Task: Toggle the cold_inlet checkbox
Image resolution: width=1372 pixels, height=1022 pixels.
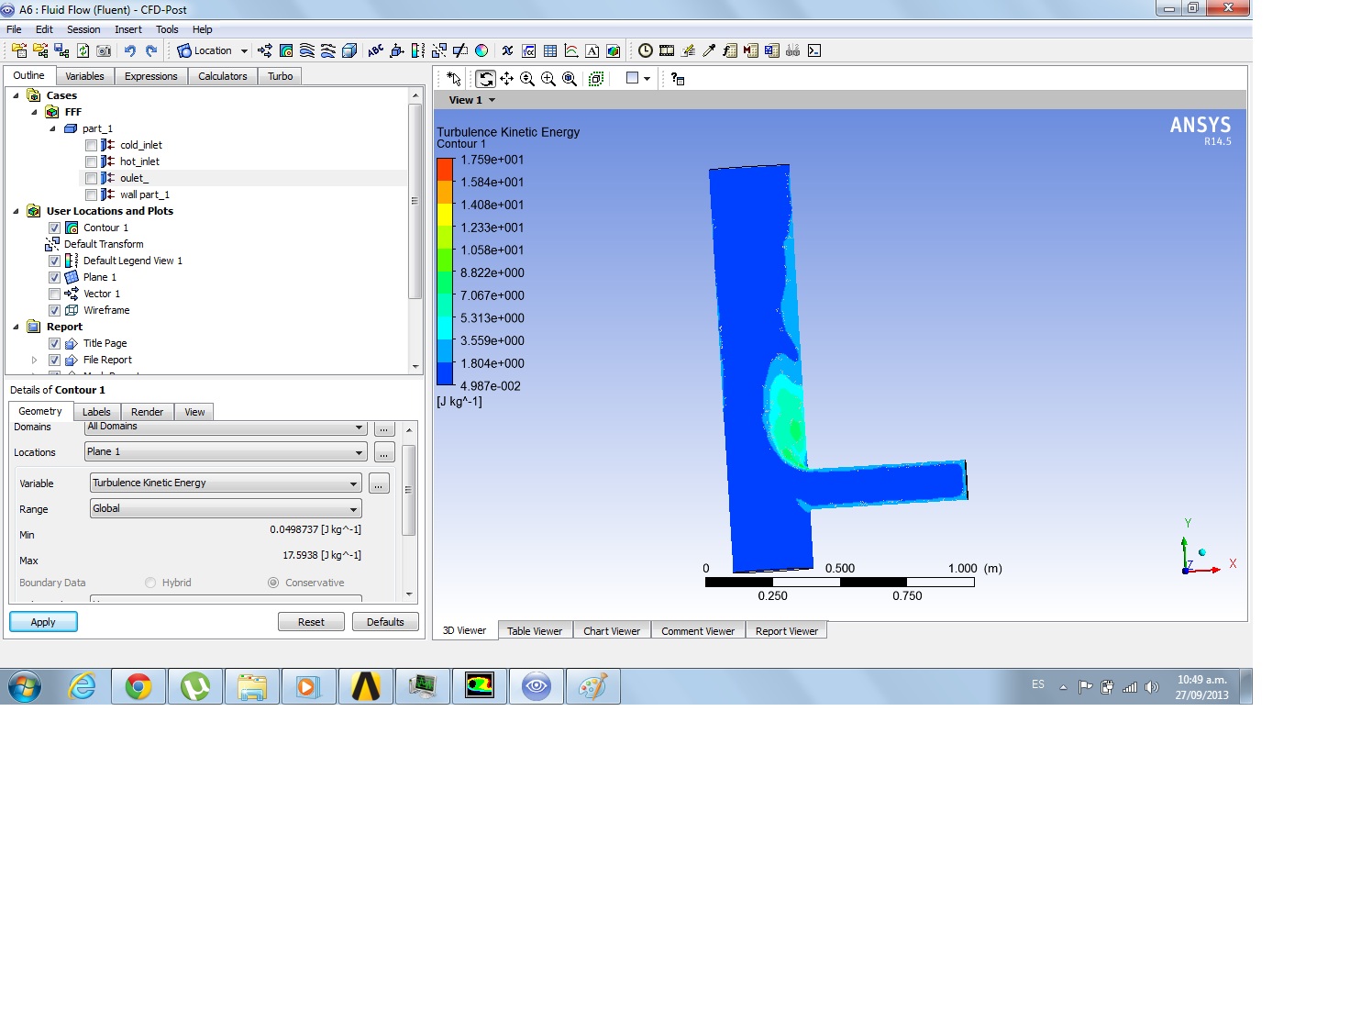Action: pos(91,145)
